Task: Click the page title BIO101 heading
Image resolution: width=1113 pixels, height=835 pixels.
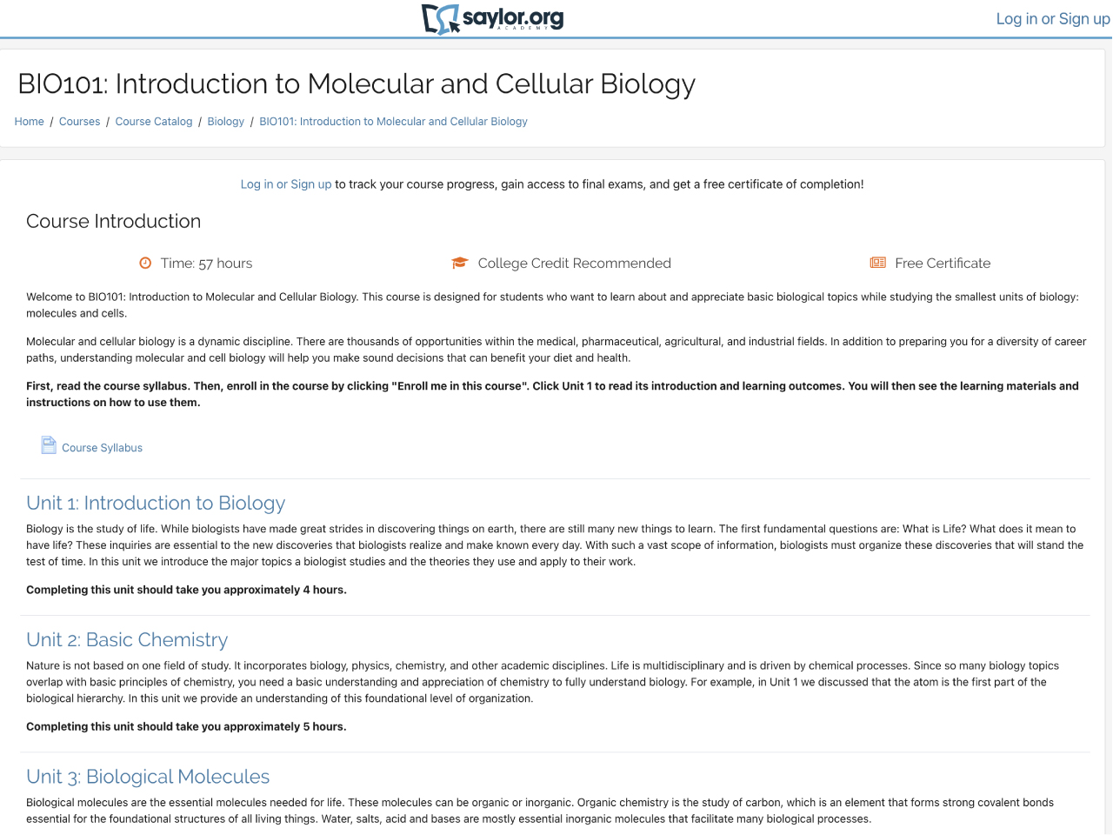Action: [357, 83]
